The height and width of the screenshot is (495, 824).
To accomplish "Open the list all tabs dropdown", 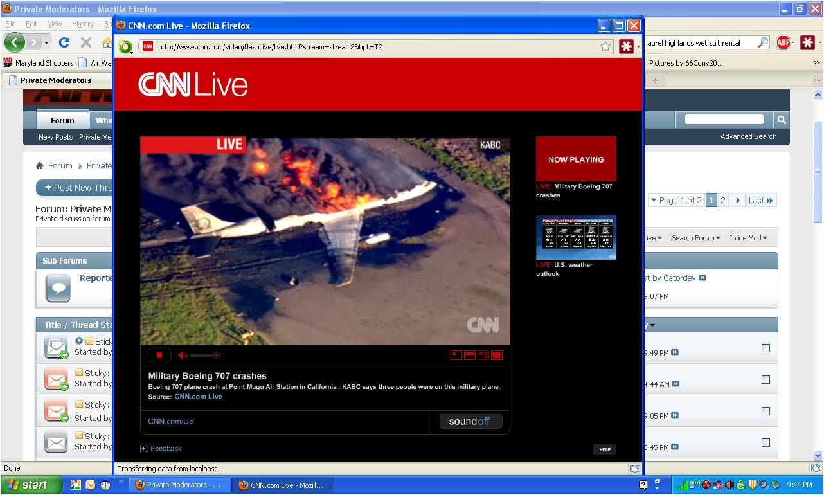I will [817, 80].
